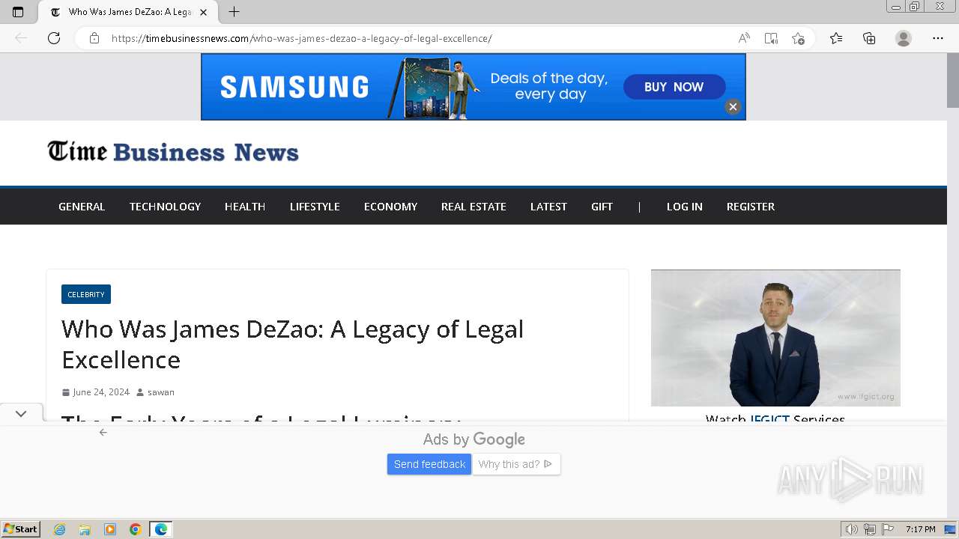Open a new browser tab
The height and width of the screenshot is (539, 959).
[235, 12]
